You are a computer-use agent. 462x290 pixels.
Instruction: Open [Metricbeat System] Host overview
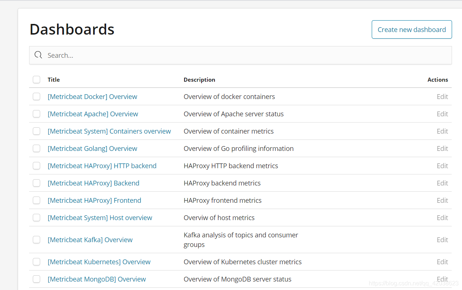(100, 217)
